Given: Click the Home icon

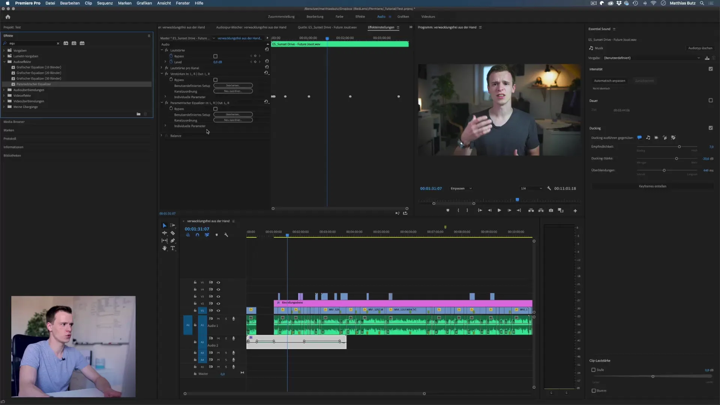Looking at the screenshot, I should (8, 17).
